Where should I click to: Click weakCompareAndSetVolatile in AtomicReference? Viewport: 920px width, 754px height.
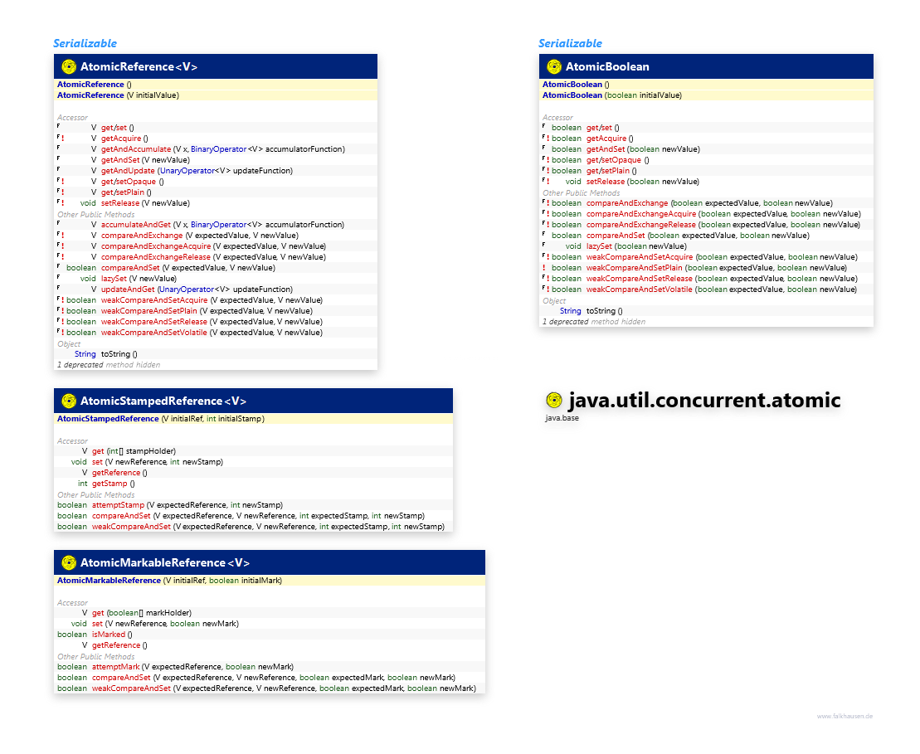[154, 333]
